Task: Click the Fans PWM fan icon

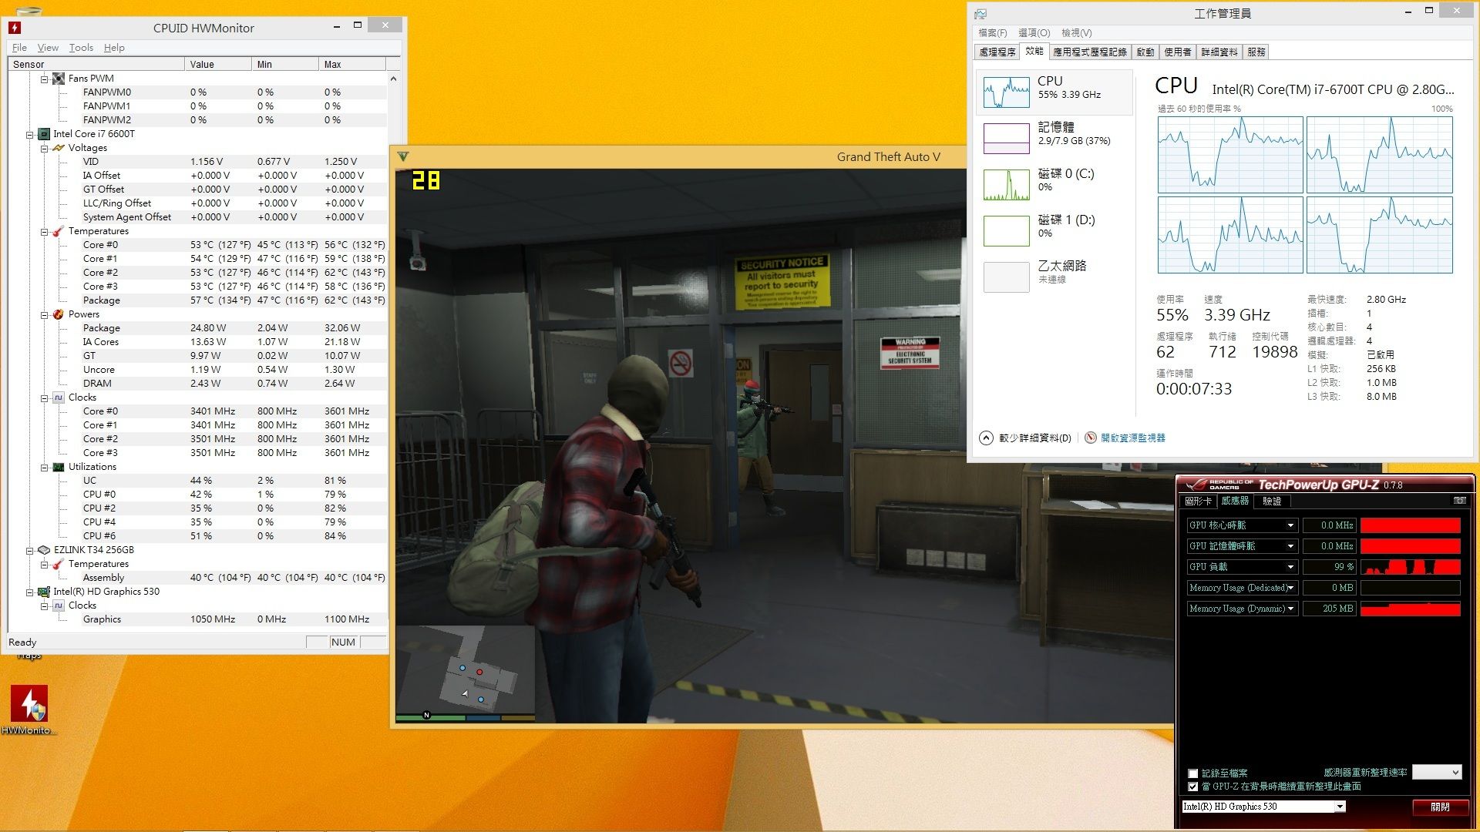Action: click(x=59, y=79)
